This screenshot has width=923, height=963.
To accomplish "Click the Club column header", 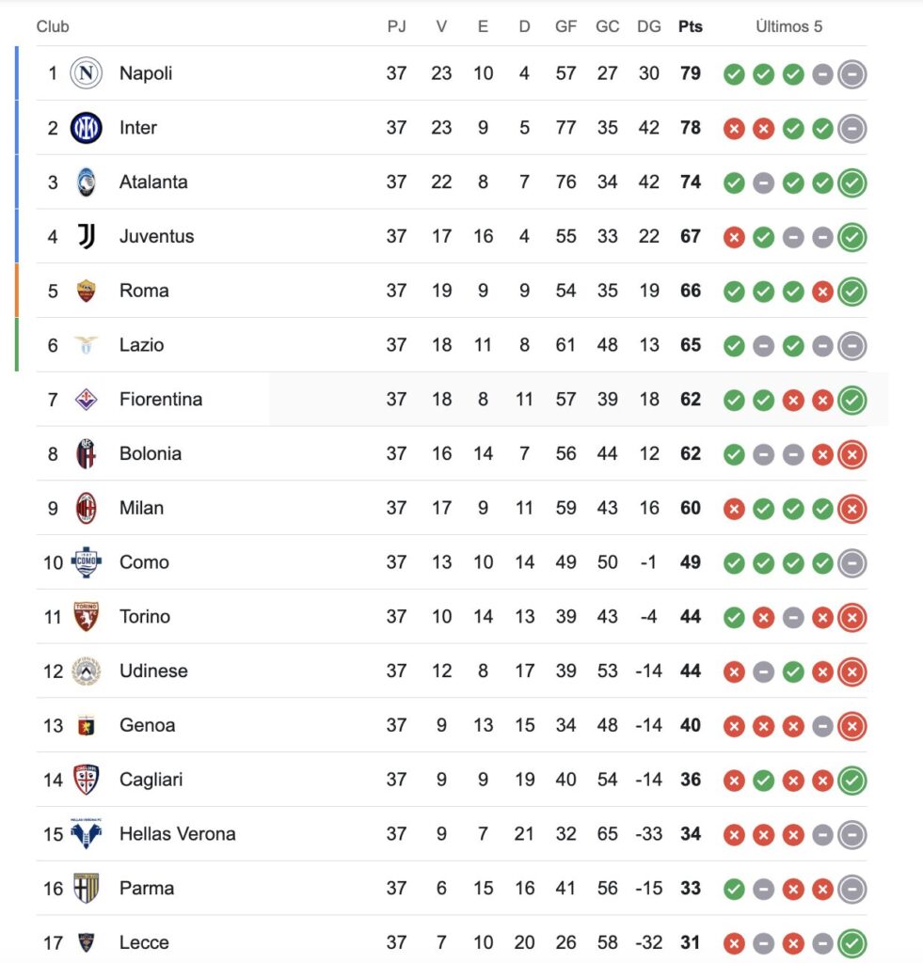I will coord(53,26).
